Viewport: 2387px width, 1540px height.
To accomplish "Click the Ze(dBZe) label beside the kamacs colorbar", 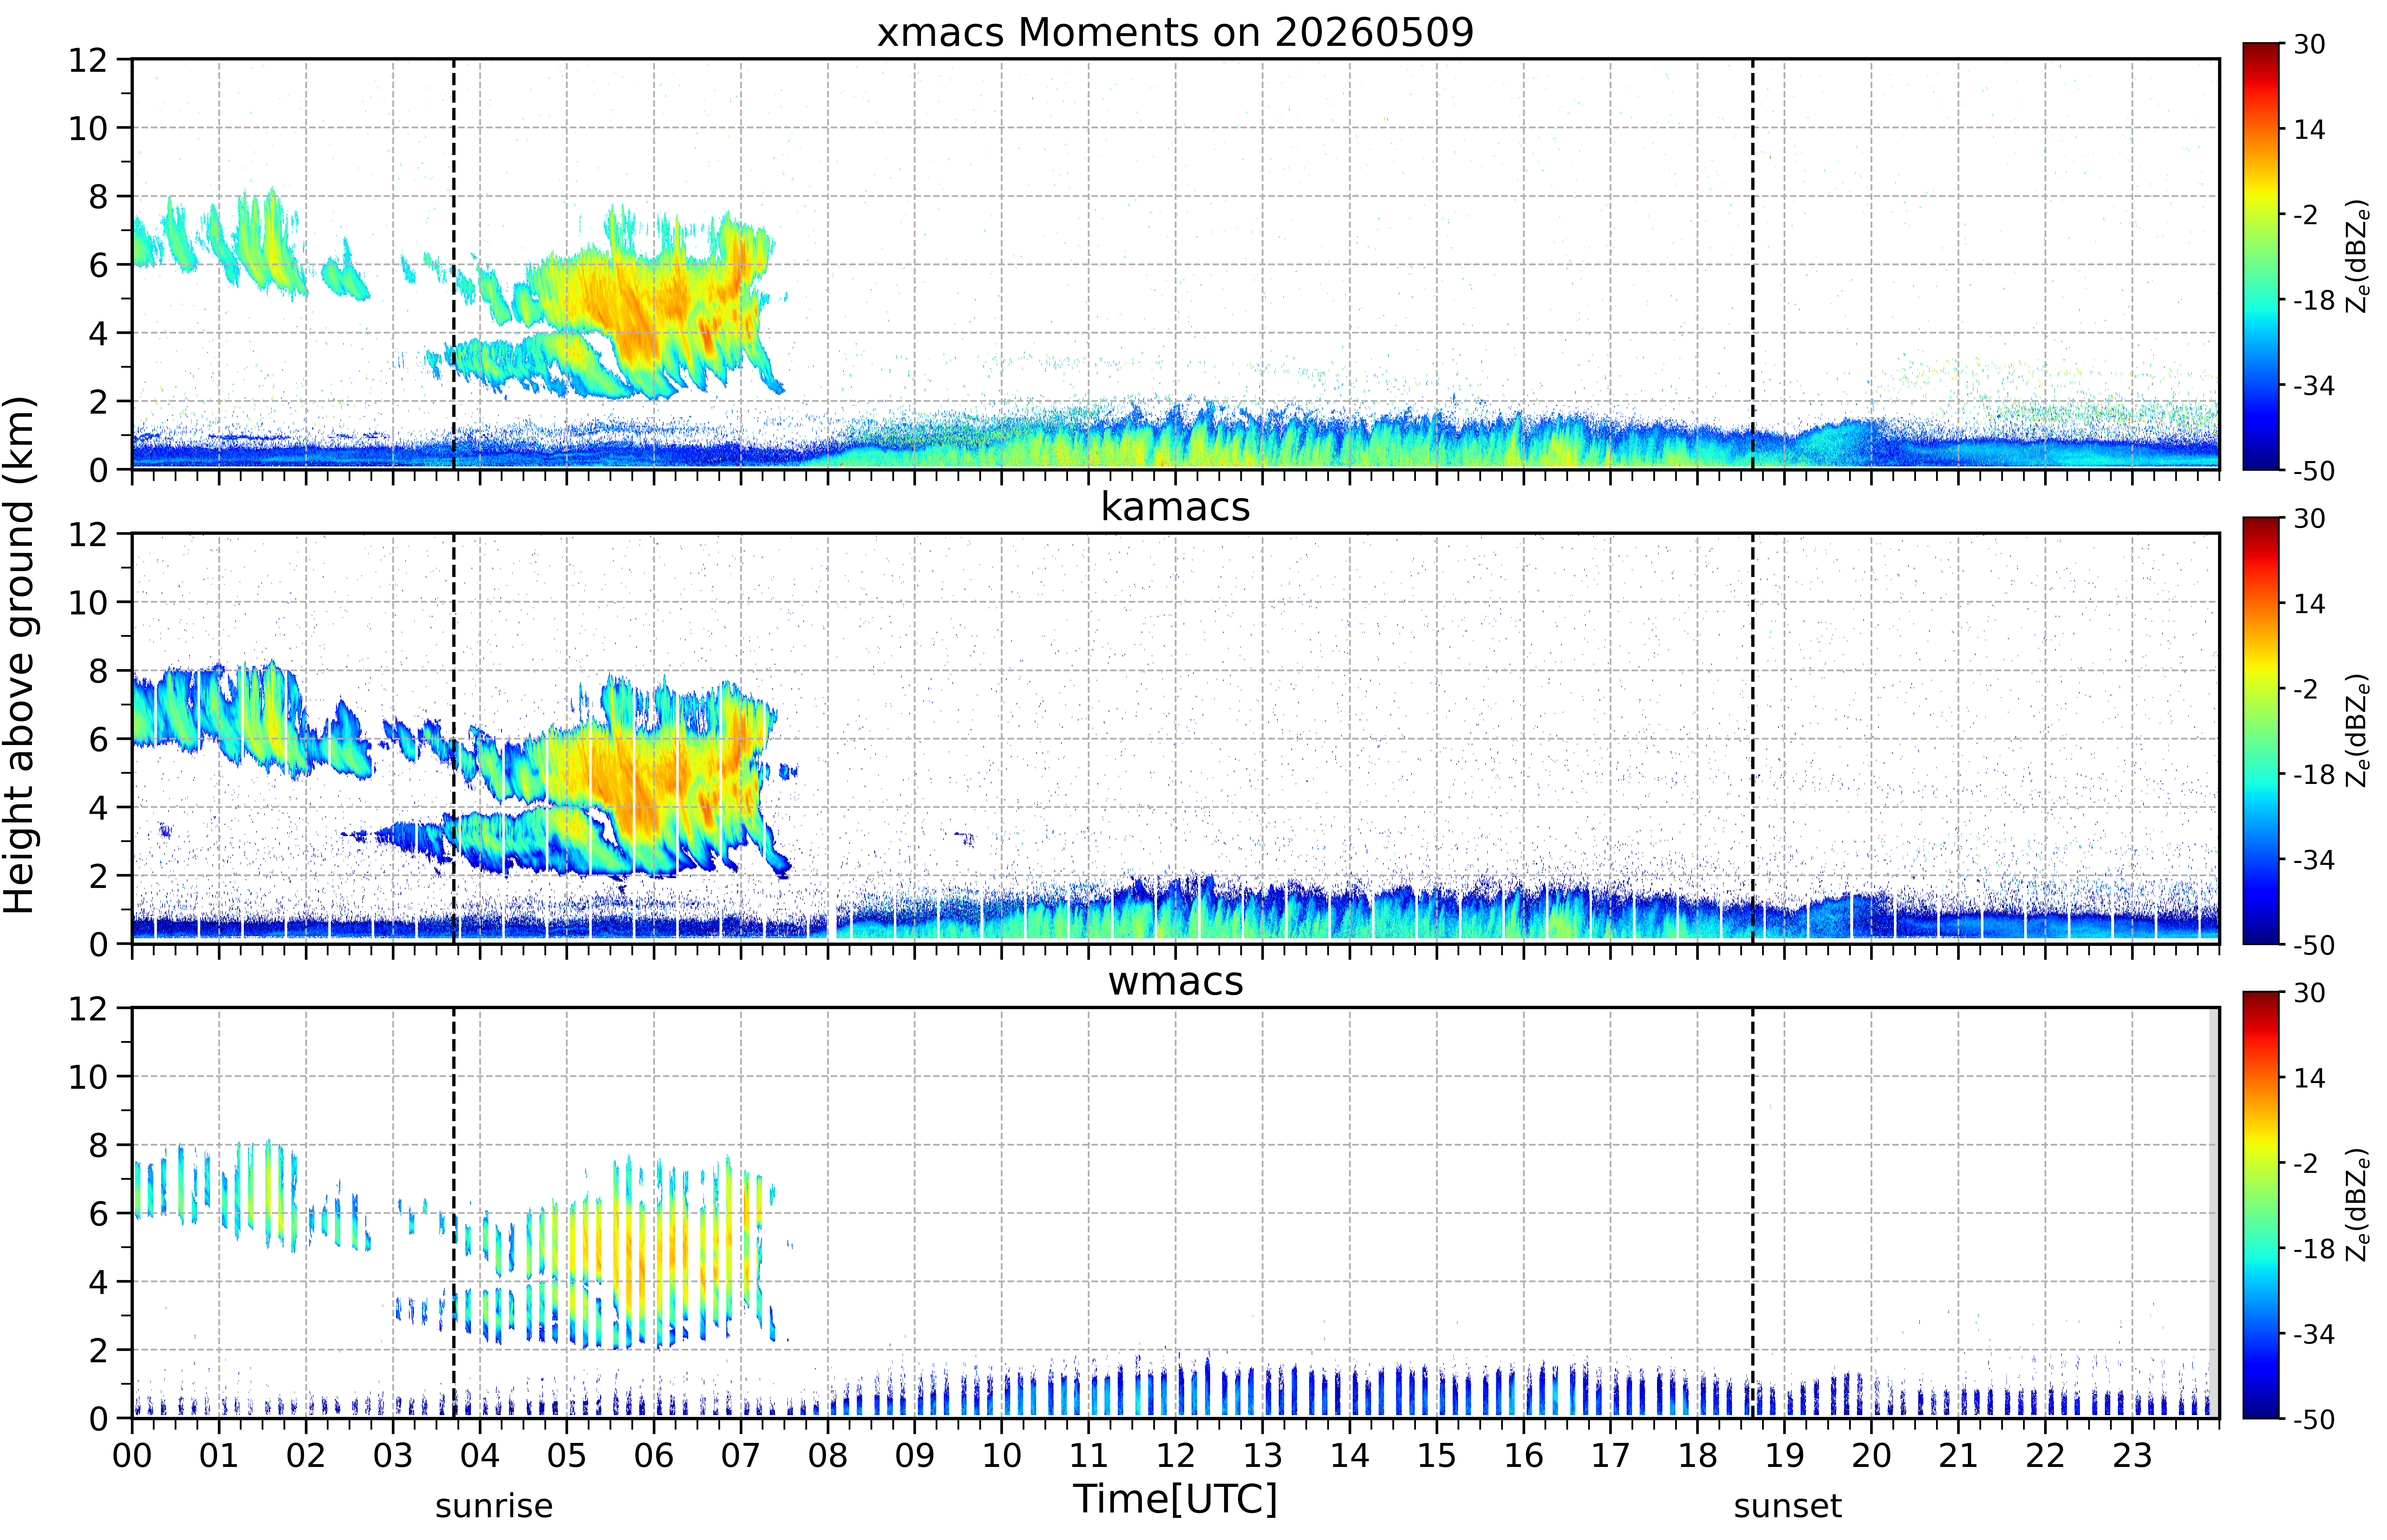I will point(2358,730).
